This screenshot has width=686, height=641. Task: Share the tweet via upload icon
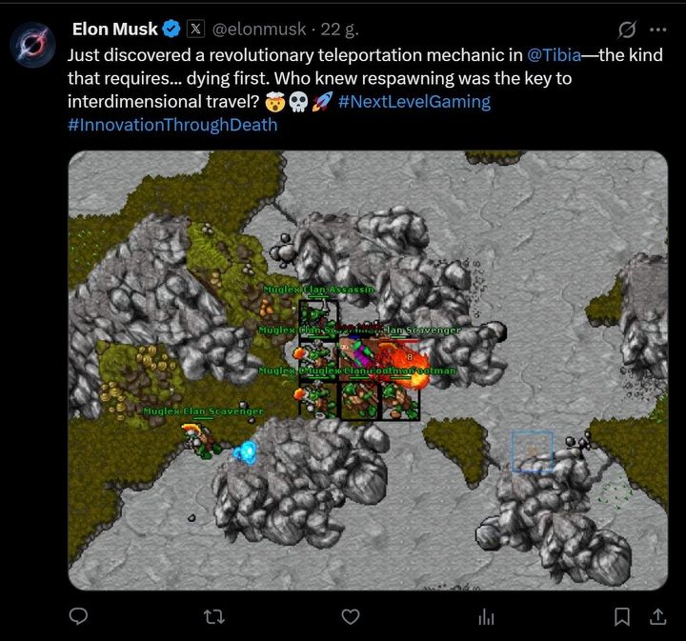click(x=657, y=616)
